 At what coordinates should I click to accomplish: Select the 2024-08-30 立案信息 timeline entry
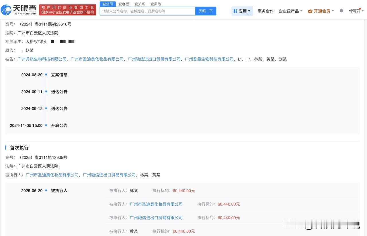point(44,75)
